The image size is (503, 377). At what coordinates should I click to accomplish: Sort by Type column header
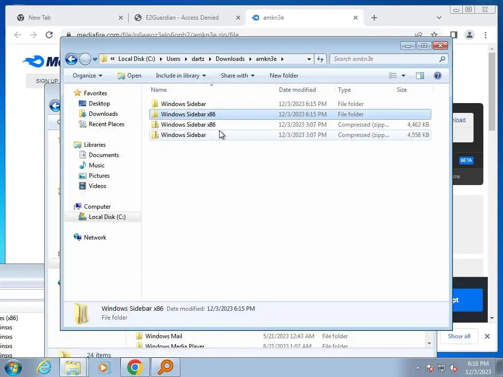(x=364, y=90)
